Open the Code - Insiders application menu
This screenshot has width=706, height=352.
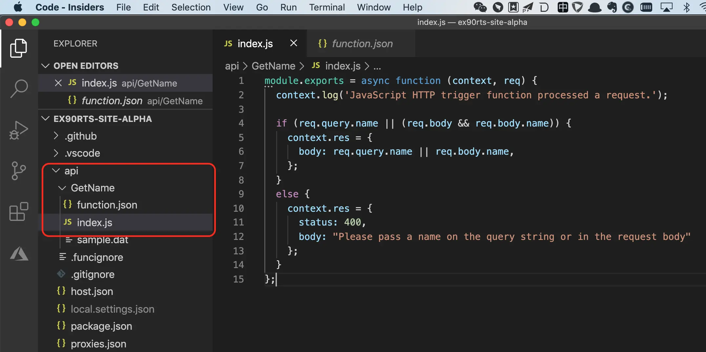70,7
